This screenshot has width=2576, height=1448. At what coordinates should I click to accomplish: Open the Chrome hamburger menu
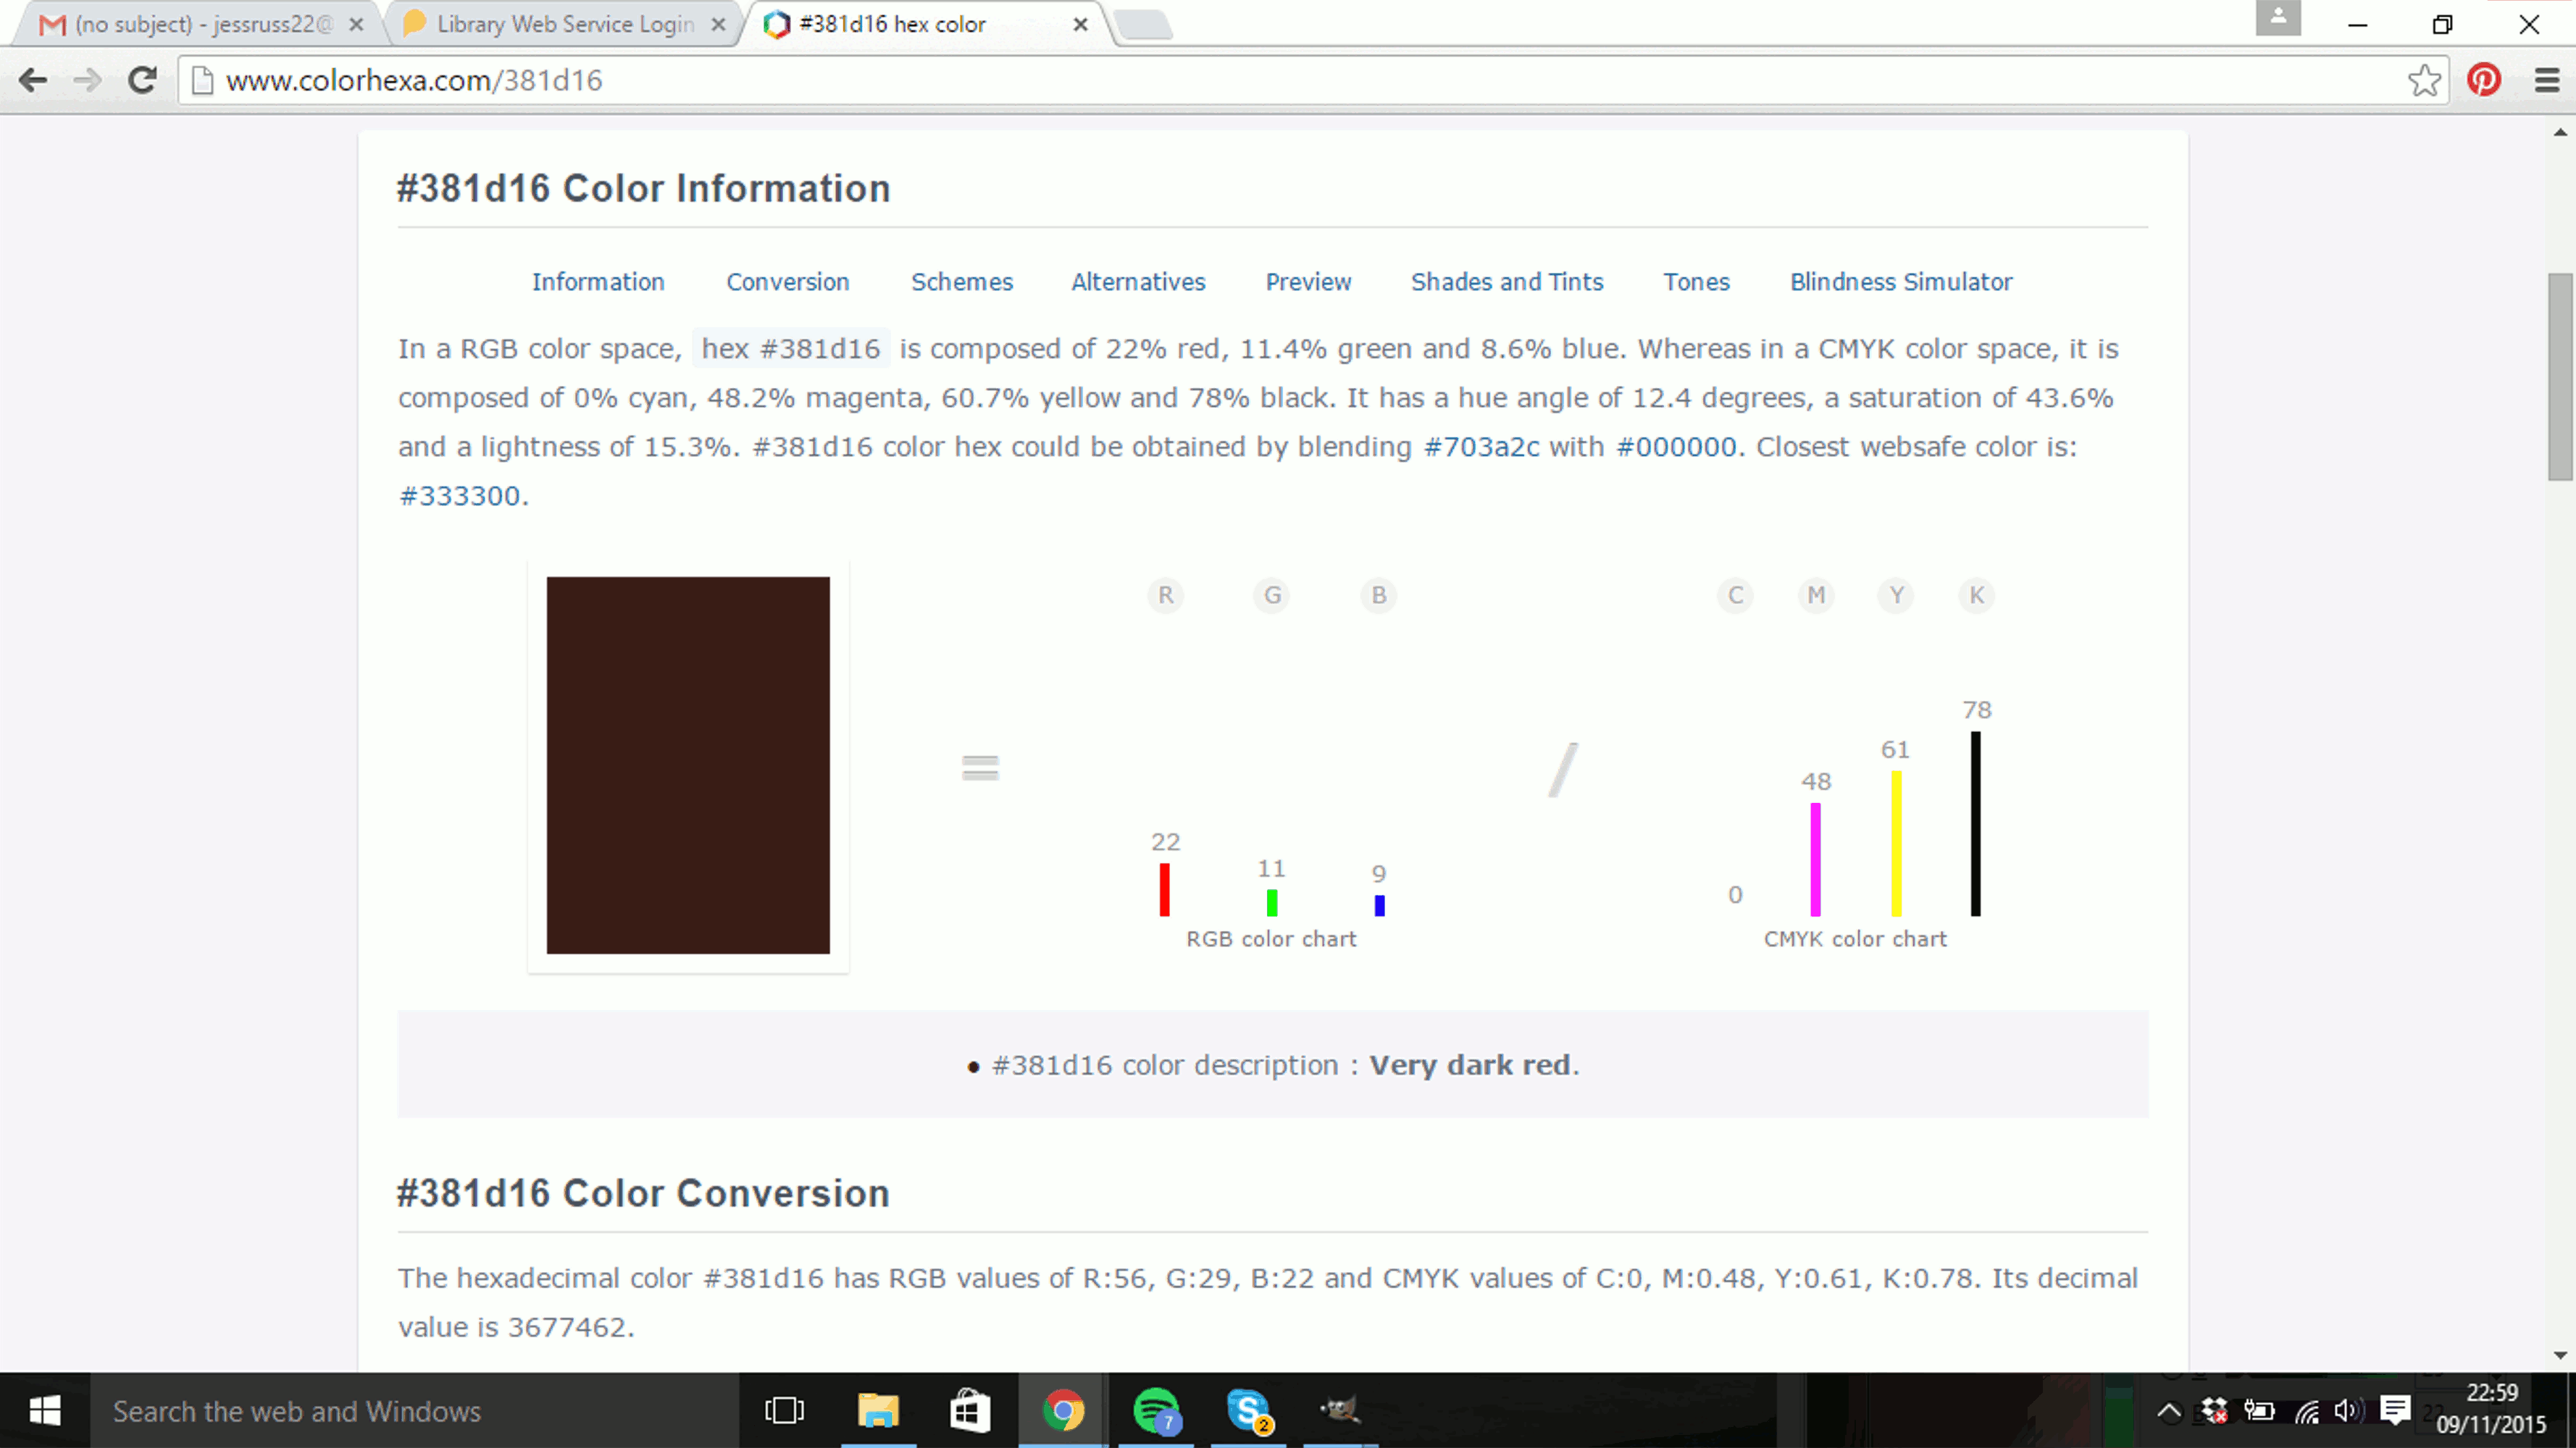(x=2547, y=80)
